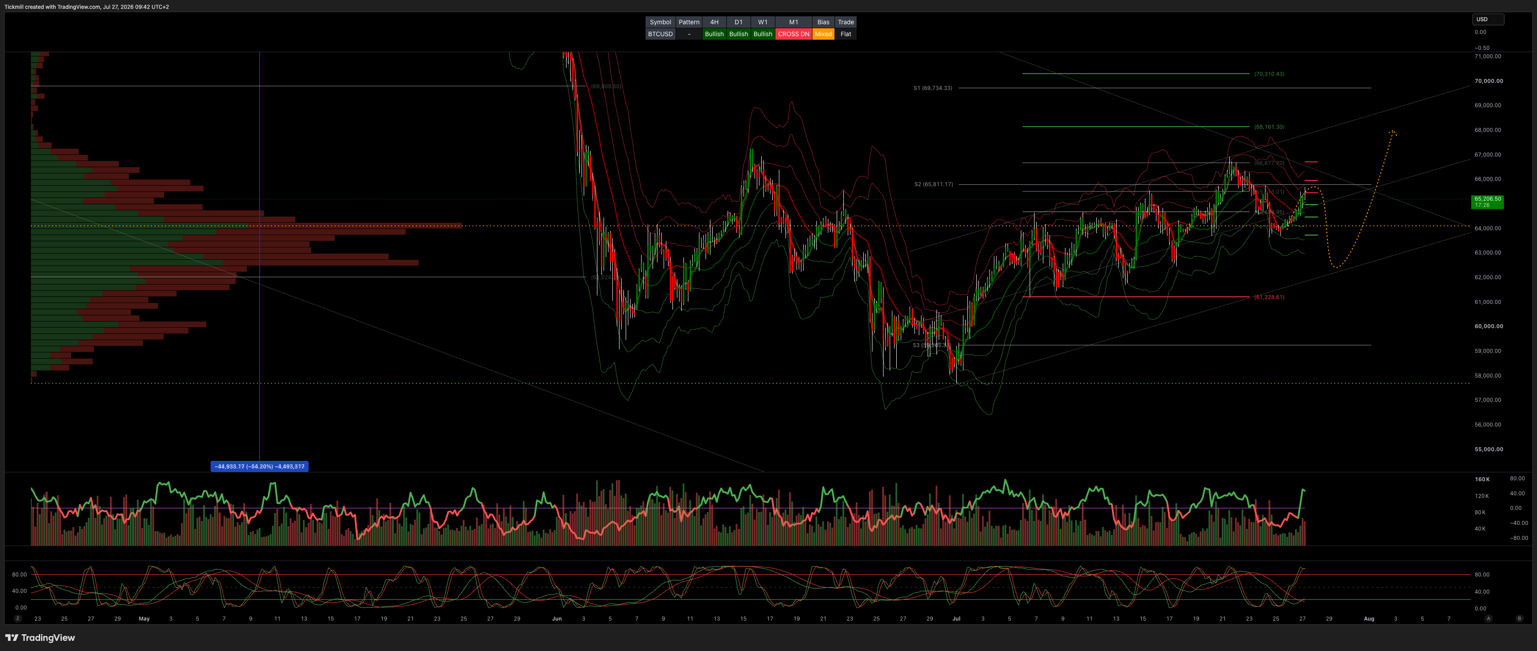1537x651 pixels.
Task: Click the orange Mixed bias cell
Action: click(x=823, y=34)
